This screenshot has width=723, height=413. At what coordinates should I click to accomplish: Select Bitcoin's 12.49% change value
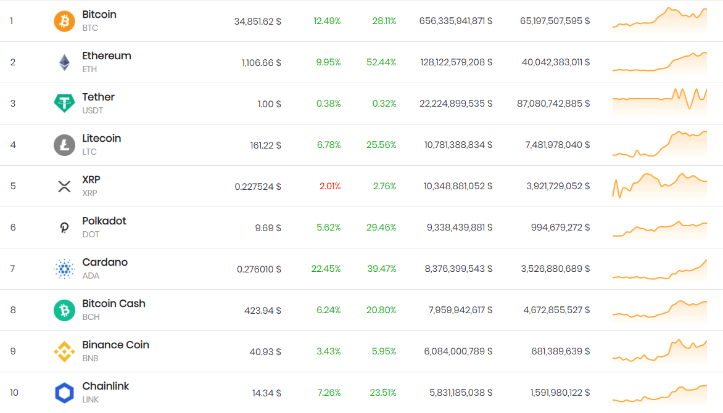tap(327, 21)
